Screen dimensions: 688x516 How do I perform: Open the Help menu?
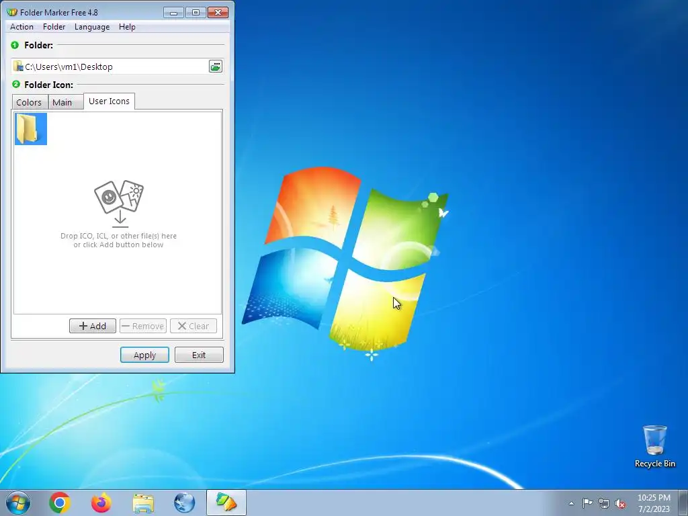[127, 27]
